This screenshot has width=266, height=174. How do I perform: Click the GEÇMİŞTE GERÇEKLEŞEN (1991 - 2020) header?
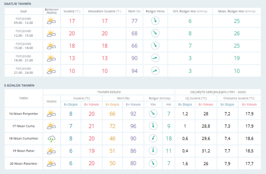pyautogui.click(x=220, y=91)
